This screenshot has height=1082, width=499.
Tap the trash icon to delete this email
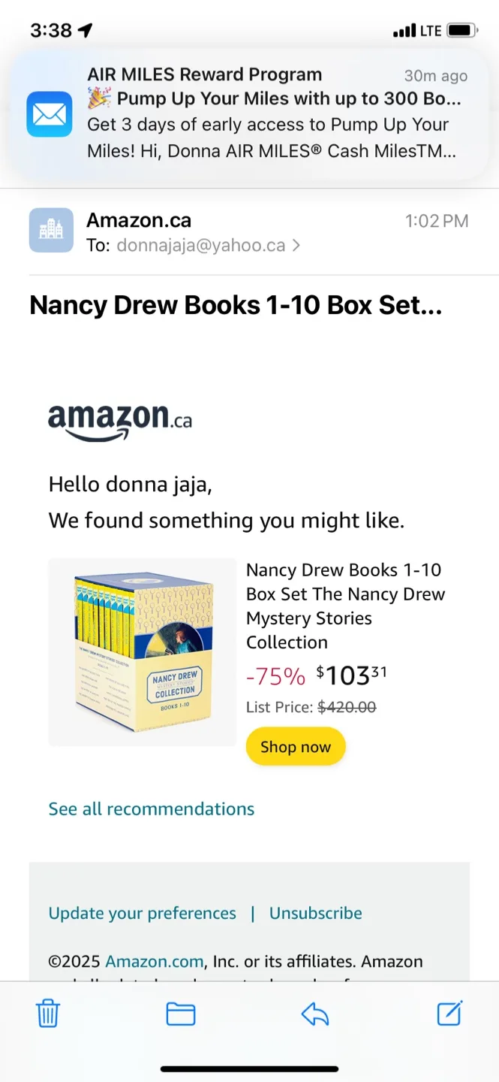pyautogui.click(x=48, y=1014)
